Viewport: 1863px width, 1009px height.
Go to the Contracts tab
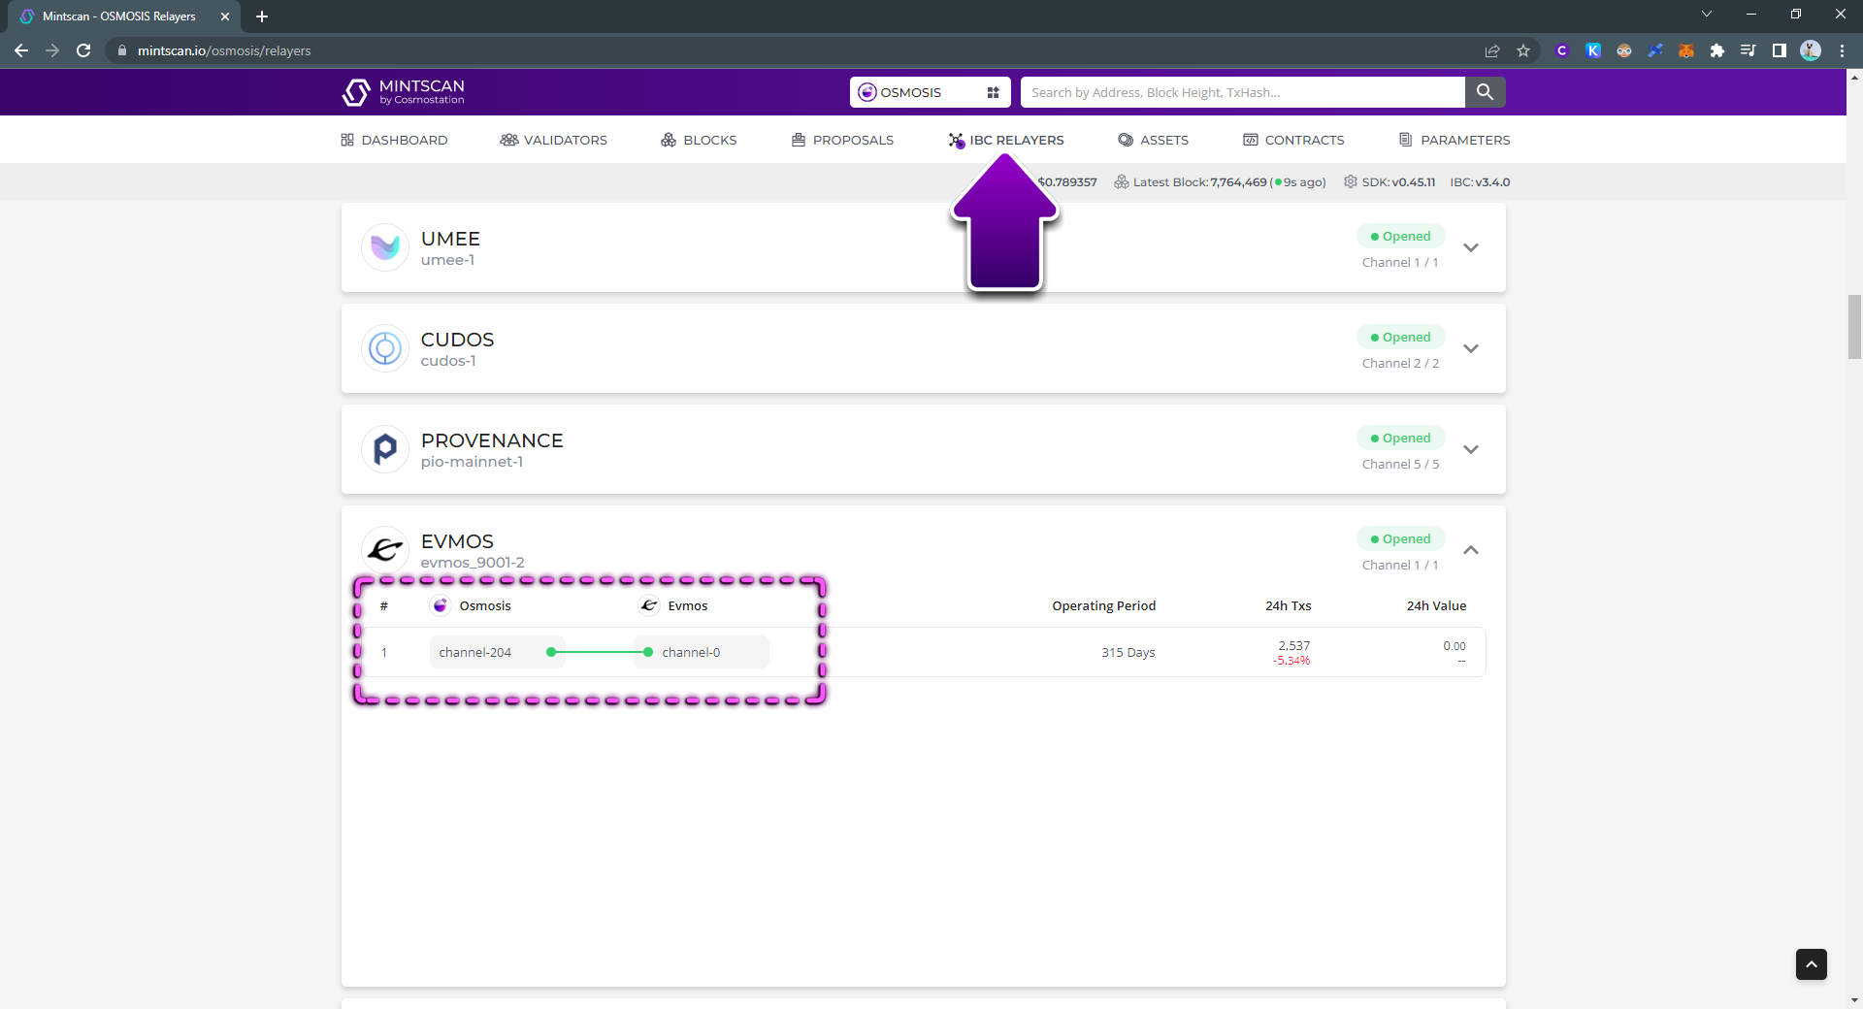(1293, 140)
